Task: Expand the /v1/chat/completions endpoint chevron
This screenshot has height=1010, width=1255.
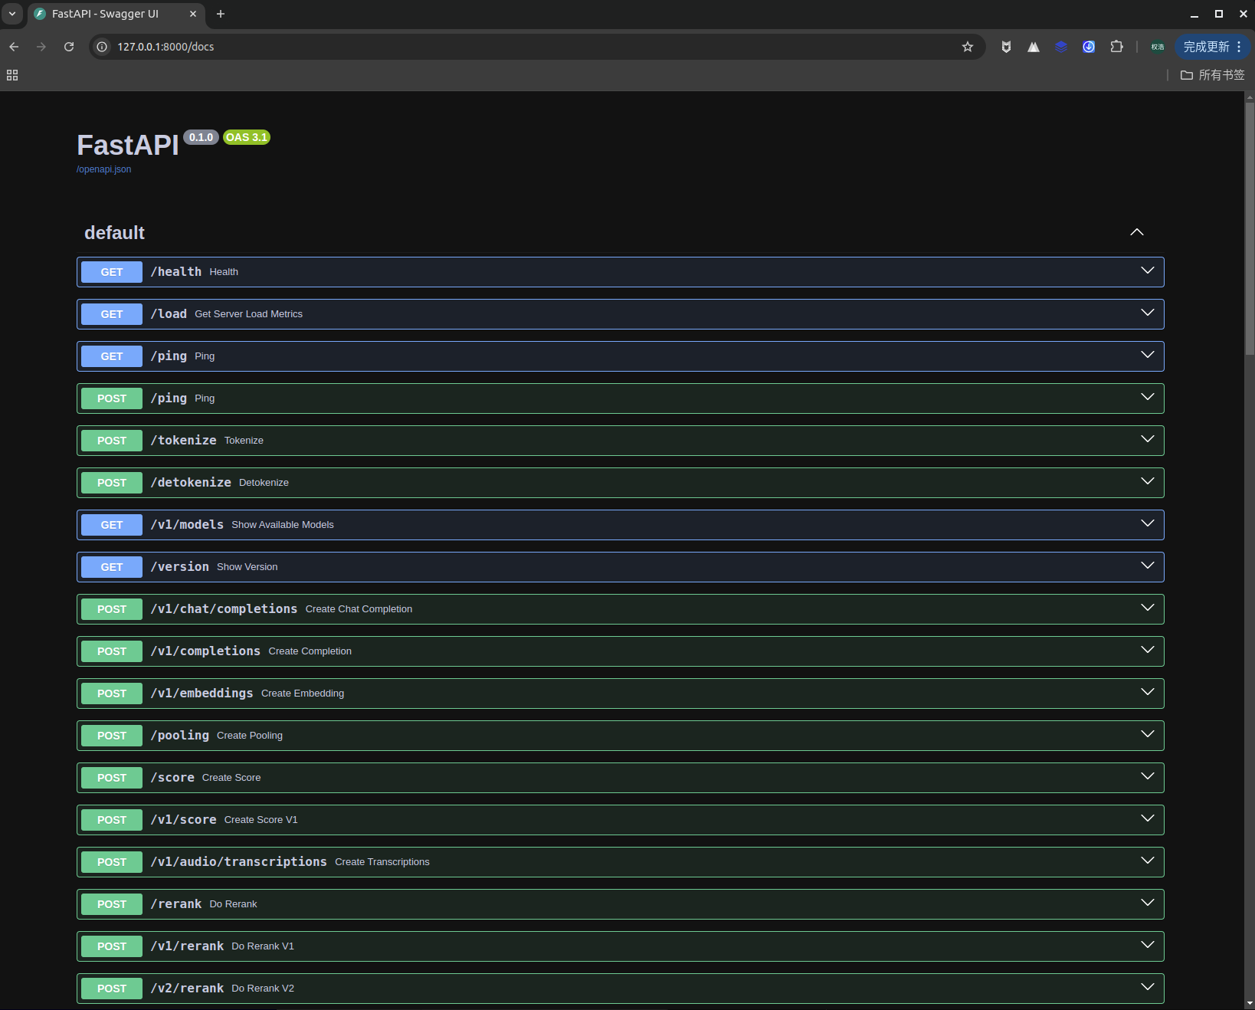Action: pos(1148,608)
